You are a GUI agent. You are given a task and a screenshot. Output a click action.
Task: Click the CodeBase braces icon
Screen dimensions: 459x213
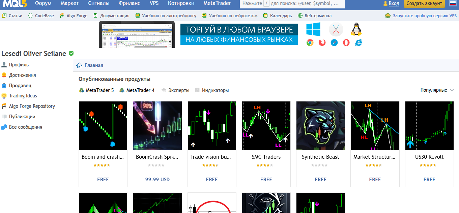pos(30,16)
